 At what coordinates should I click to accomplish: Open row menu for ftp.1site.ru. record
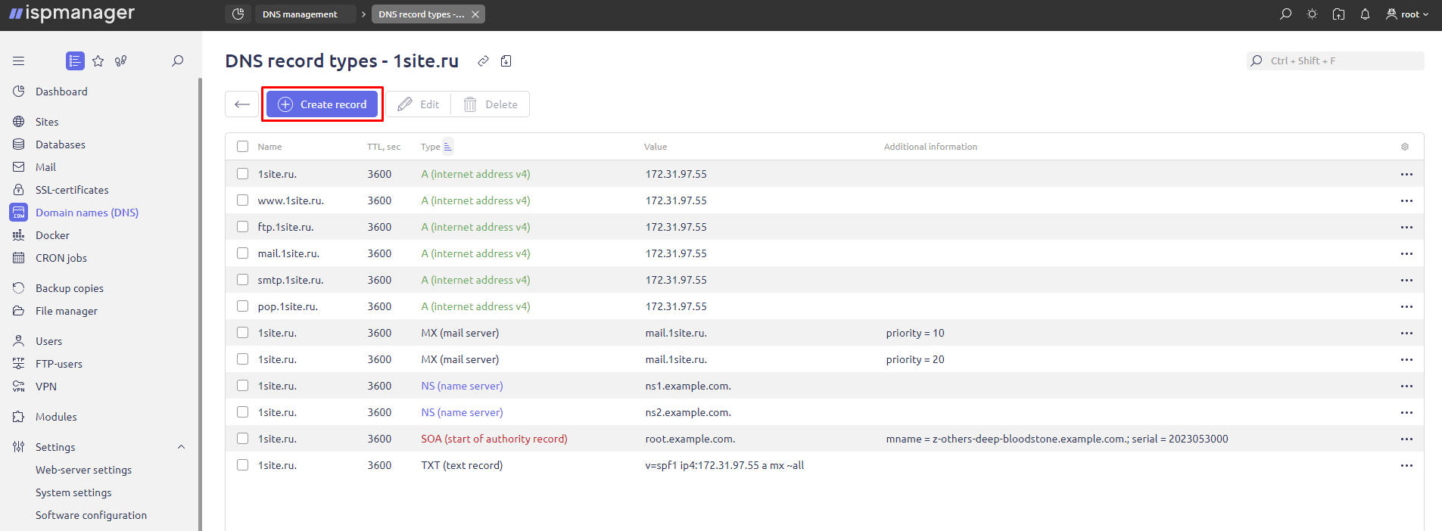[1406, 227]
